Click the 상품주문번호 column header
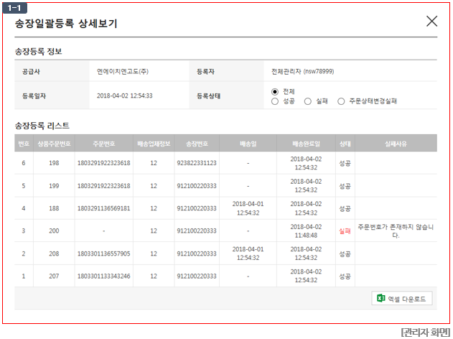Screen dimensions: 453x339 pos(54,144)
